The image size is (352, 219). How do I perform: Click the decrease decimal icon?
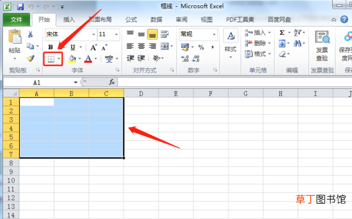(196, 59)
